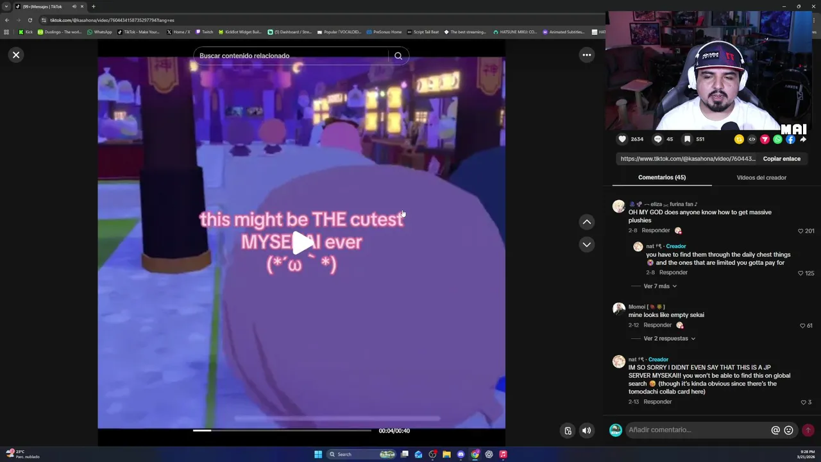Viewport: 821px width, 462px height.
Task: Play the video with the center play button
Action: (x=302, y=243)
